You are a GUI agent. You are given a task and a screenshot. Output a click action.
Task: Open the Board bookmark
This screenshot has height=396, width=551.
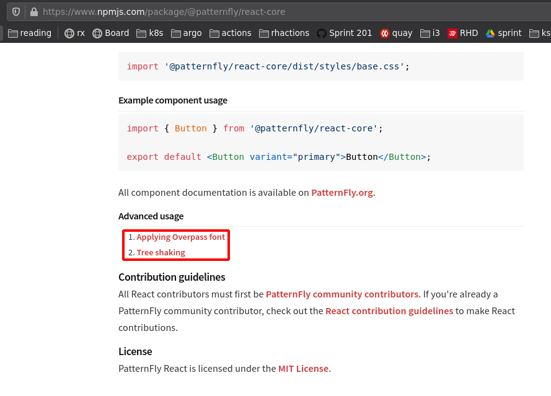111,33
